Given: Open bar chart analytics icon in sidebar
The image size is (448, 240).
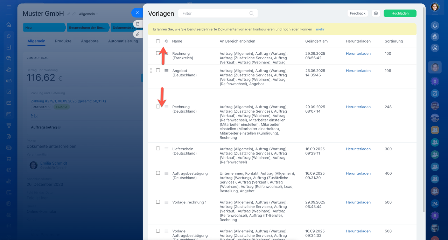Looking at the screenshot, I should (9, 181).
